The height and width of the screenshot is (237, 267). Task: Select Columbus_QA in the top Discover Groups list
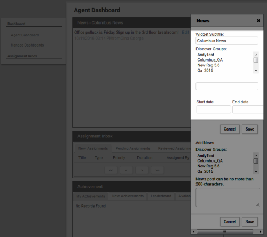tap(210, 60)
